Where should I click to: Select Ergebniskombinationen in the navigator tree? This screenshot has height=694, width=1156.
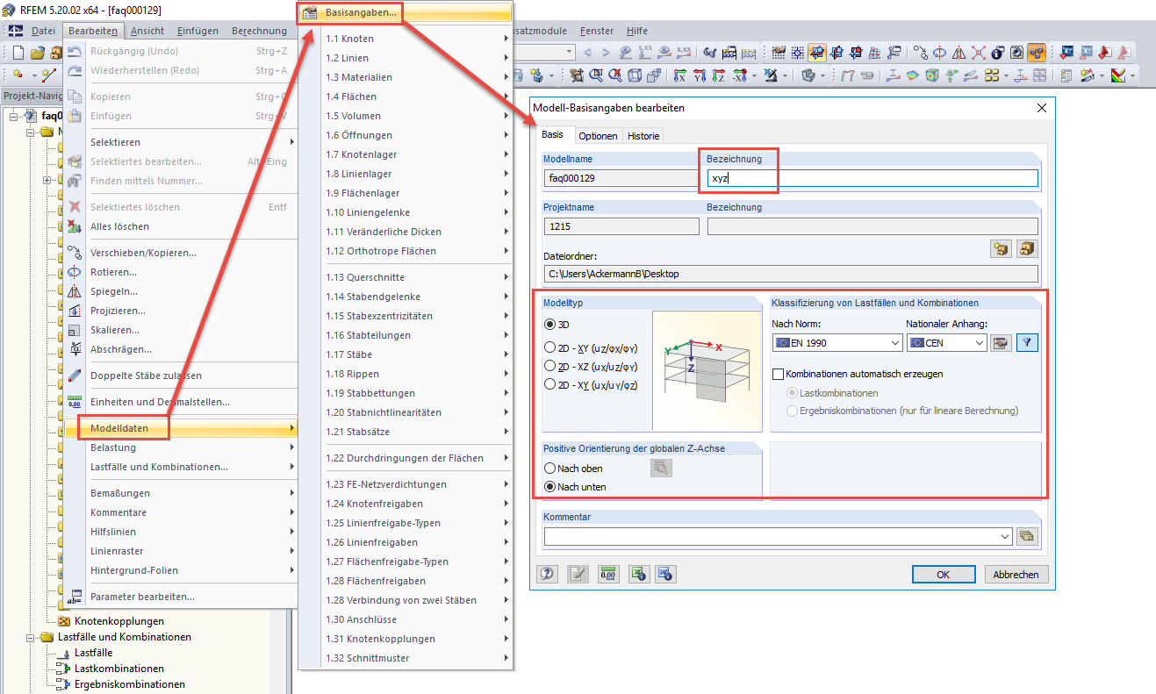[129, 684]
